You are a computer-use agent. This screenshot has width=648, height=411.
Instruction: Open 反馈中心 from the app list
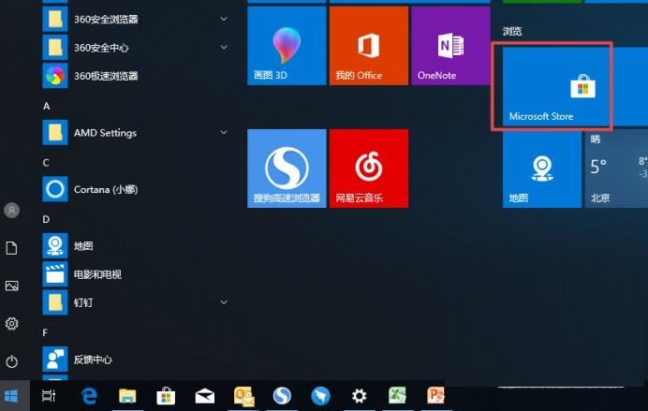tap(93, 359)
